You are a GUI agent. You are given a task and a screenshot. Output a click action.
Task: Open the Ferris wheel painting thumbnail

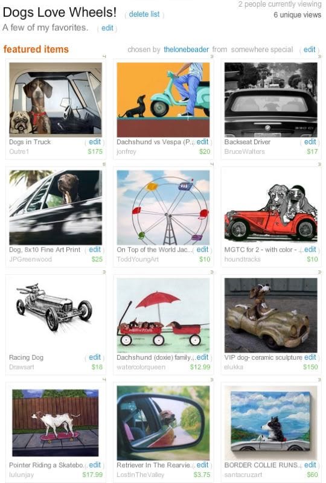[x=163, y=207]
